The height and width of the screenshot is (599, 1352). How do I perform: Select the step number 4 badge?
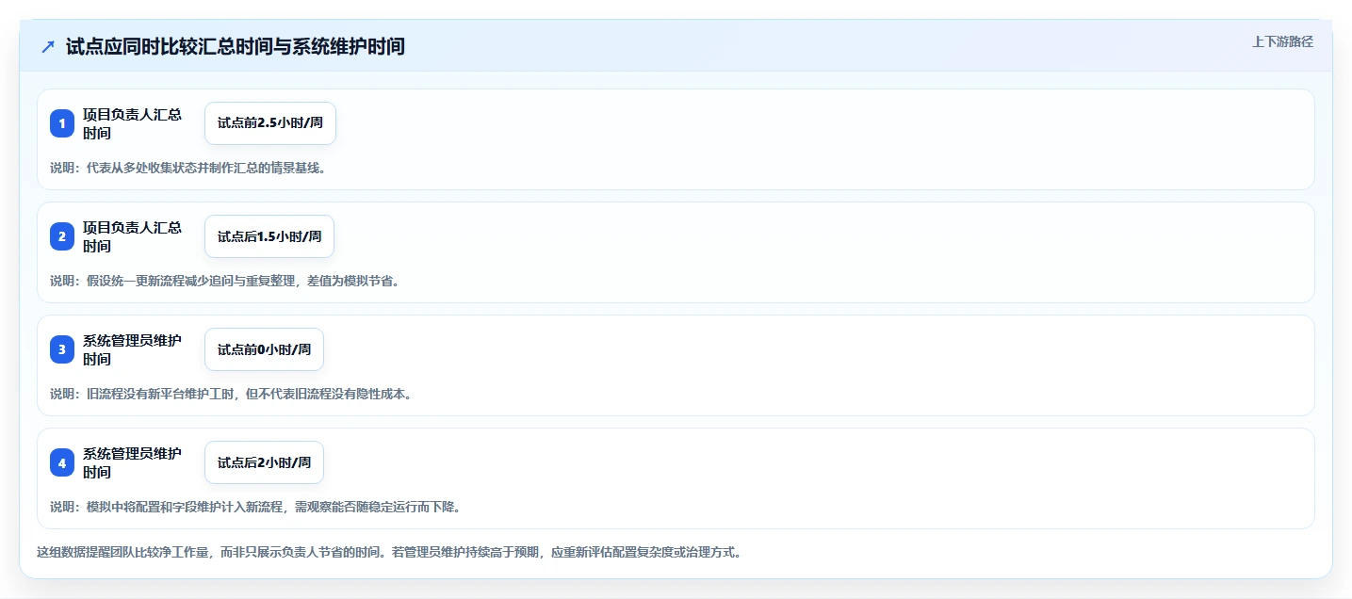click(62, 462)
